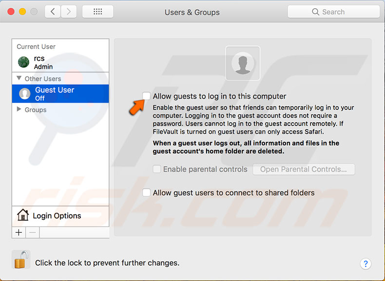385x281 pixels.
Task: Go back with the left arrow
Action: (x=53, y=12)
